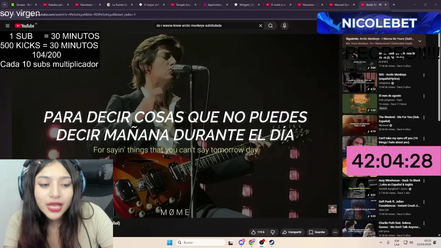Play El mes de agosto thumbnail
The image size is (441, 248).
(x=359, y=103)
